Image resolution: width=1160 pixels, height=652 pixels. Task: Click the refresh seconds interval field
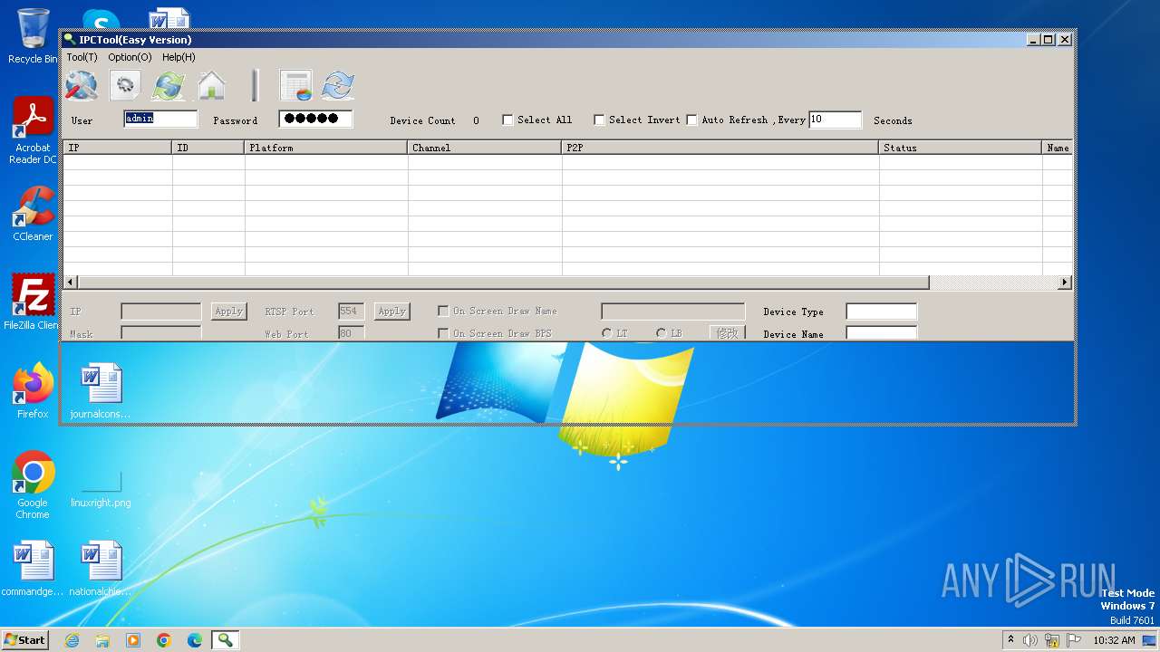[835, 120]
